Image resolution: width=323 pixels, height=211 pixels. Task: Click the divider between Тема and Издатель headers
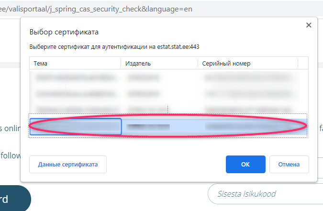[121, 63]
